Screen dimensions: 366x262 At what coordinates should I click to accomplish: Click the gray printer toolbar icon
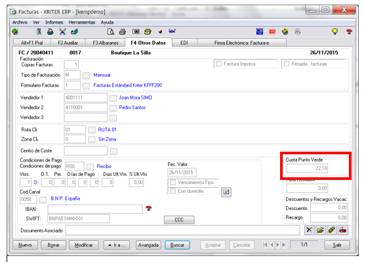[123, 32]
